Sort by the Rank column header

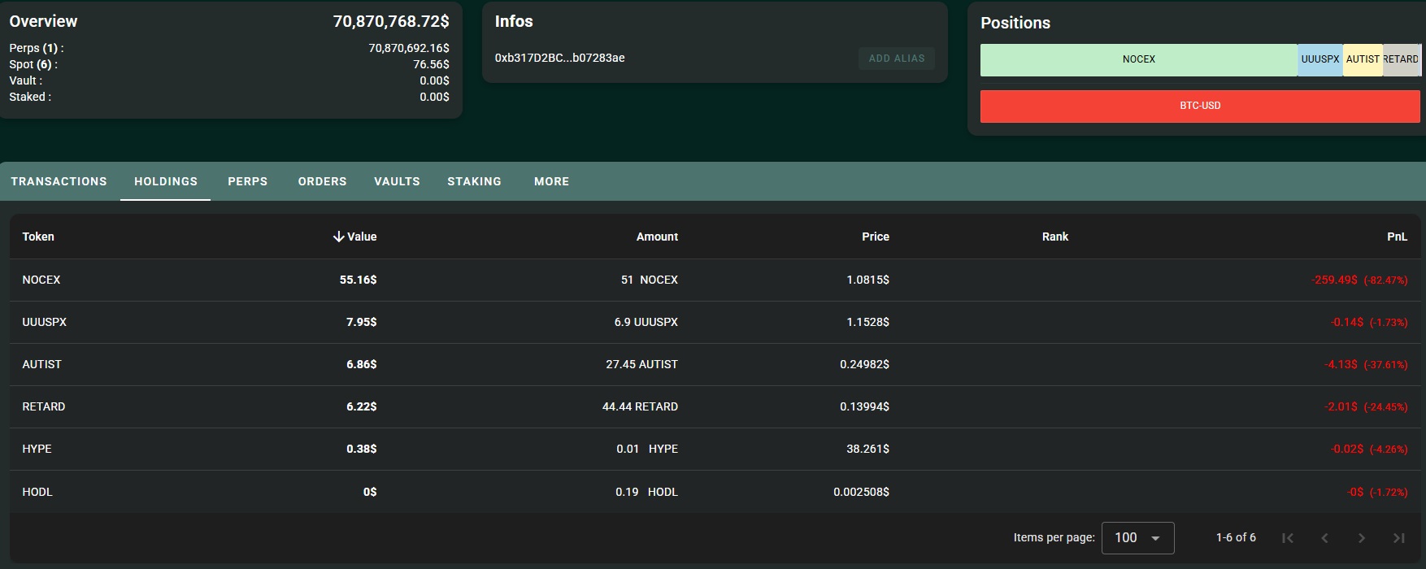click(1055, 237)
